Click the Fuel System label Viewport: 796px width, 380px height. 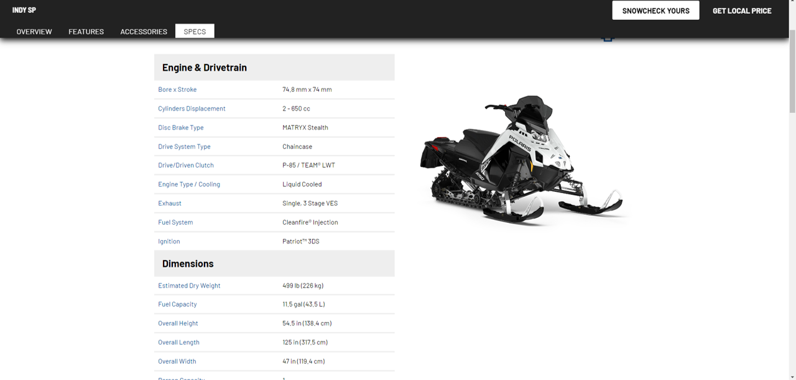pyautogui.click(x=175, y=222)
